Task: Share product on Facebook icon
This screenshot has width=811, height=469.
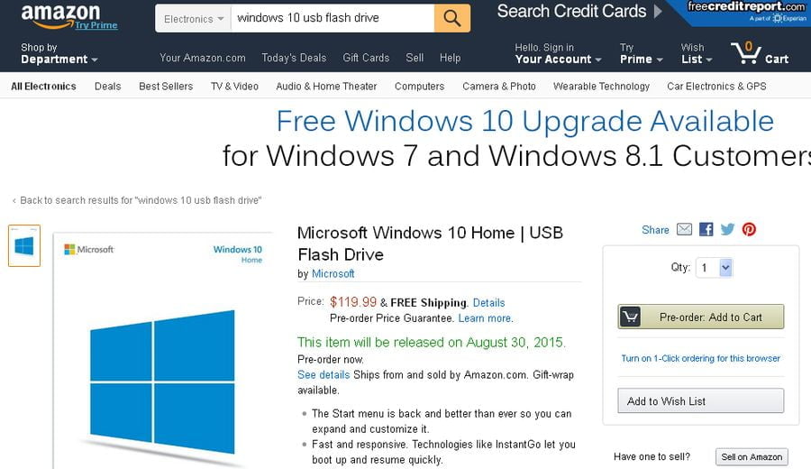Action: tap(706, 229)
